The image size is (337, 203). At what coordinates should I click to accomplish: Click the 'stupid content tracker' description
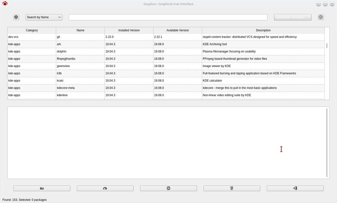[250, 37]
